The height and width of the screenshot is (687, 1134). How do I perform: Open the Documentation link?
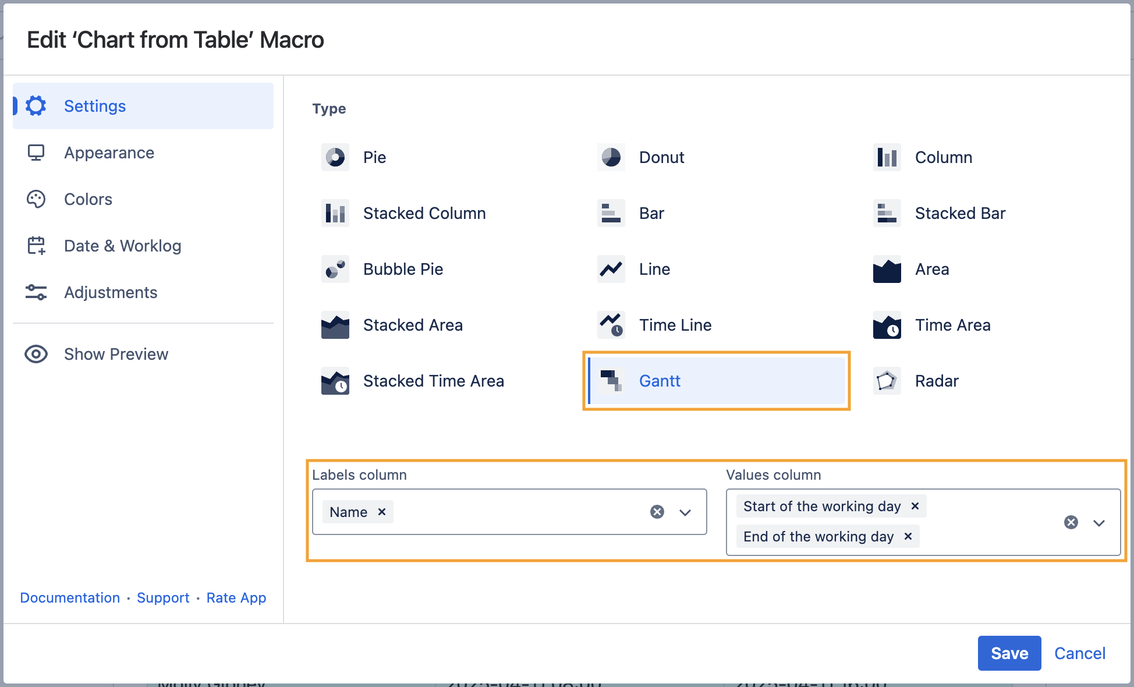point(70,598)
